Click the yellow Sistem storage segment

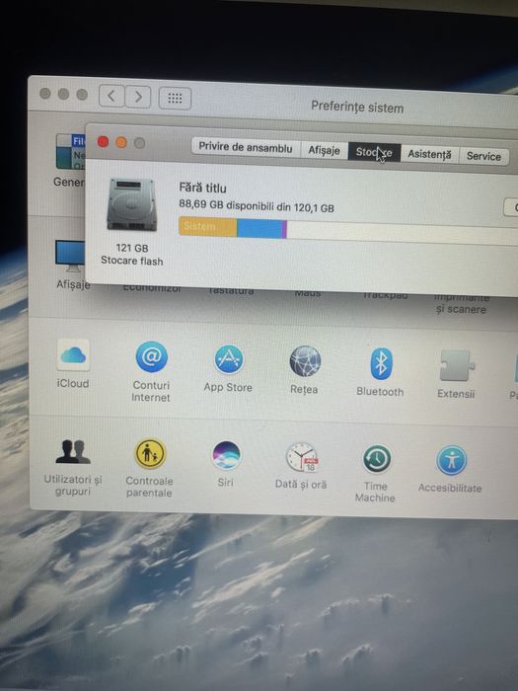pos(208,227)
